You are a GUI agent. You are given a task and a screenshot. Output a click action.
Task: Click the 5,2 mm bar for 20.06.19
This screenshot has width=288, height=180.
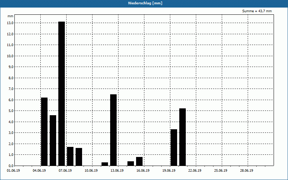(183, 137)
